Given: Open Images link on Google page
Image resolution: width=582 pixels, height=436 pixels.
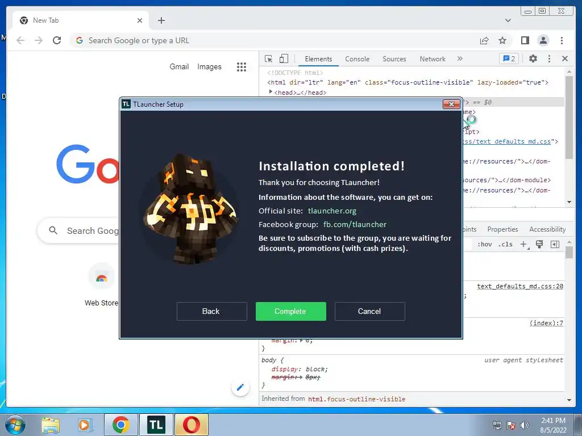Looking at the screenshot, I should point(209,67).
